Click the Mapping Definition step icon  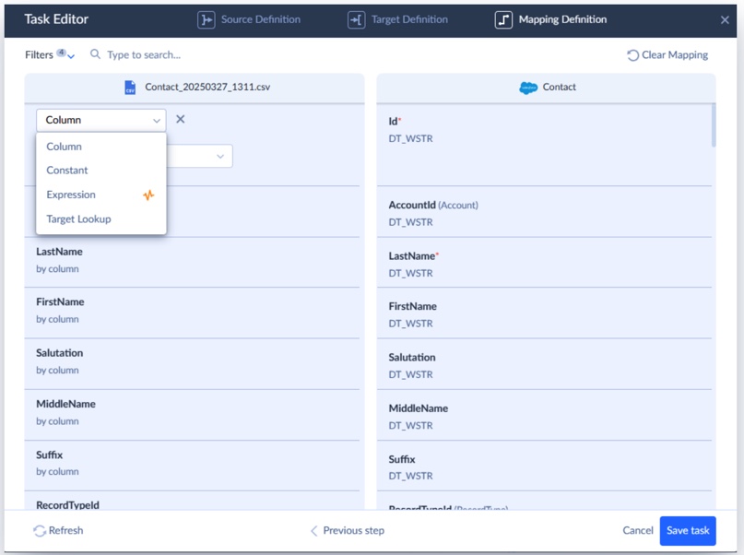503,20
